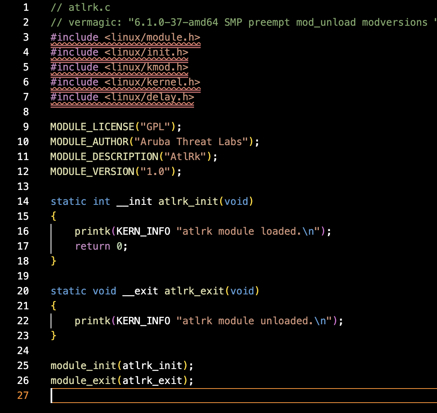The height and width of the screenshot is (413, 437).
Task: Click the vermagic comment on line 2
Action: pyautogui.click(x=243, y=22)
